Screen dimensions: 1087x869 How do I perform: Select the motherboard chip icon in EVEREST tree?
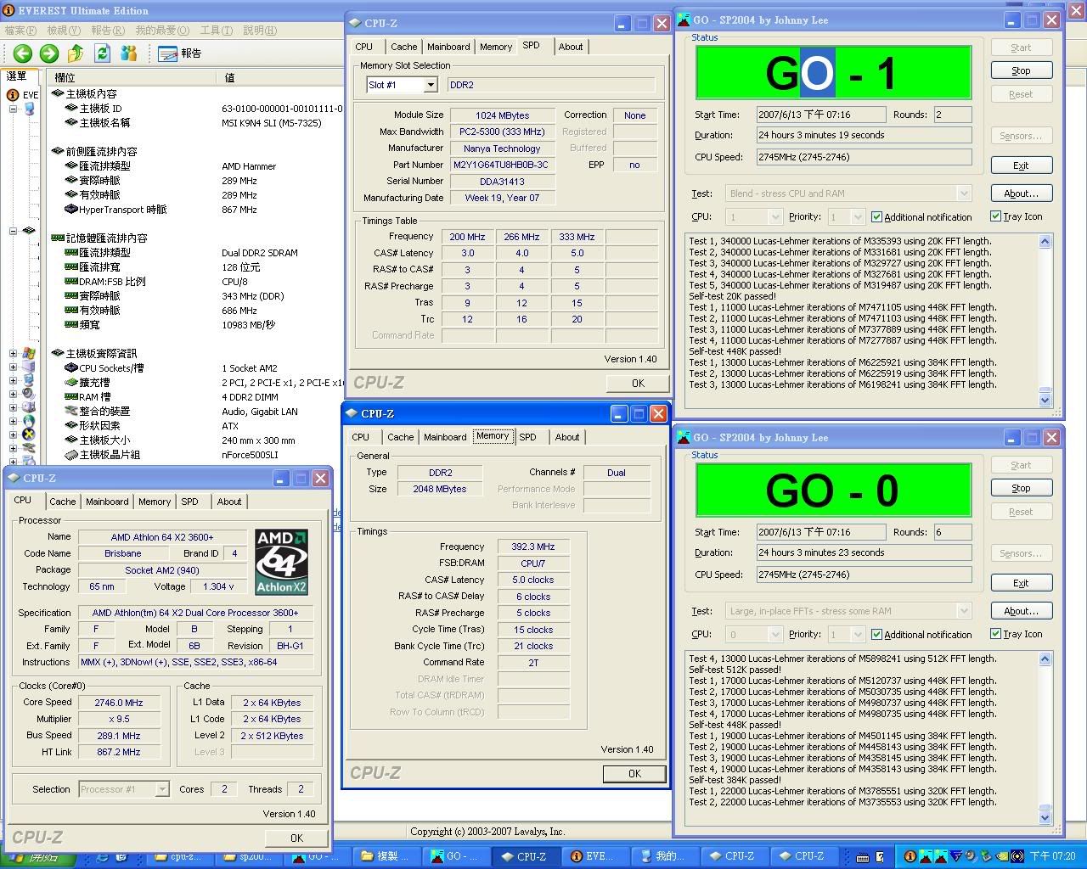coord(29,230)
